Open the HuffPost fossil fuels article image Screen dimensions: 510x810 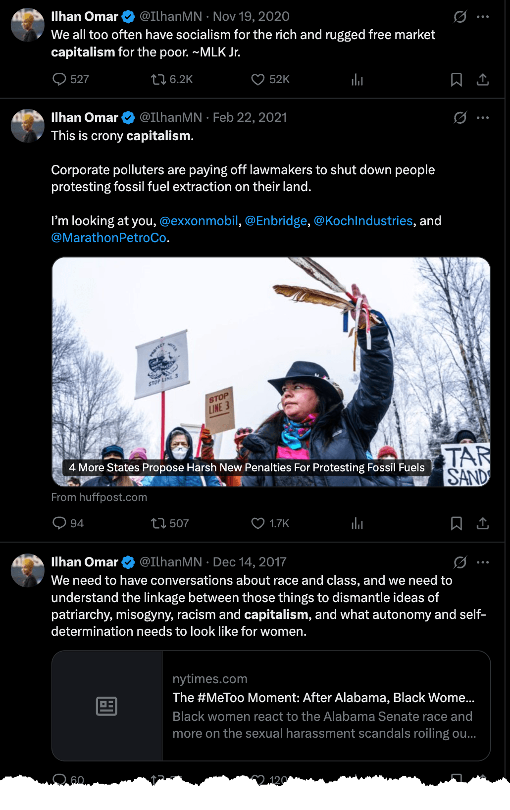click(x=271, y=372)
